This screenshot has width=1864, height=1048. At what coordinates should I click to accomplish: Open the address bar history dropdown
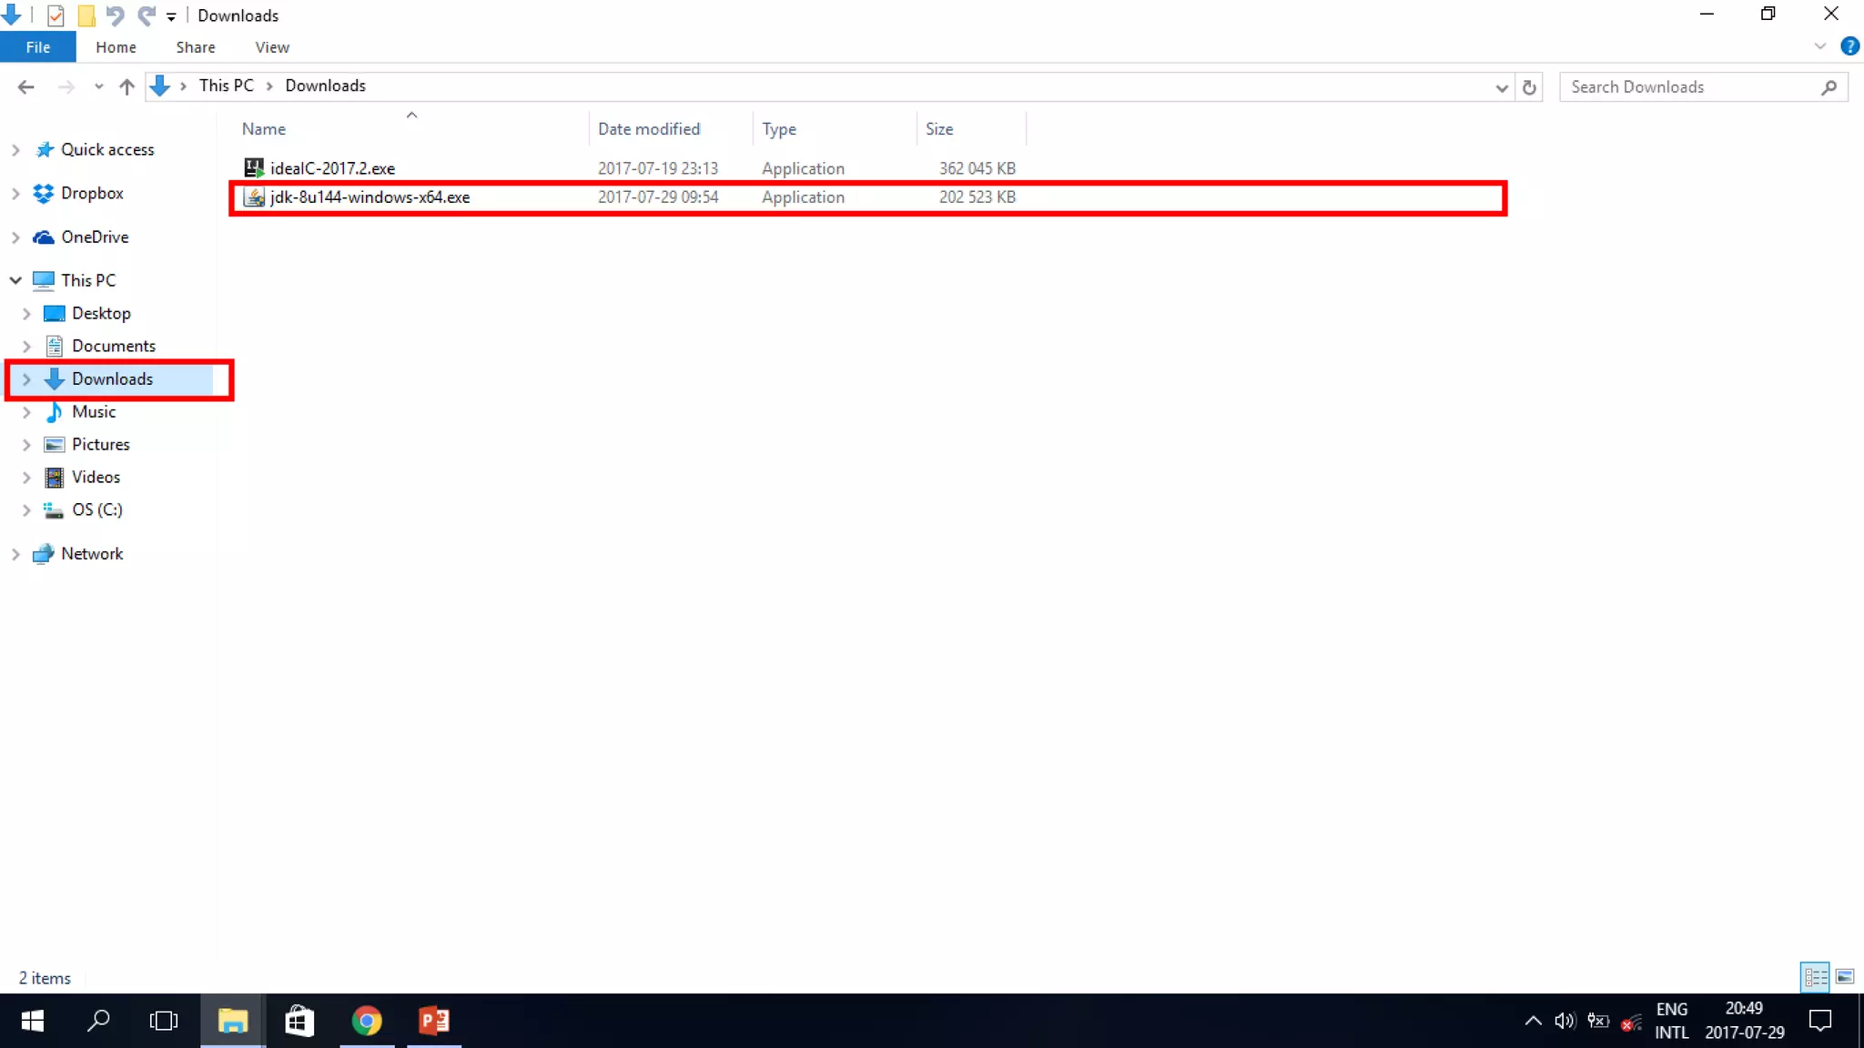coord(1501,87)
